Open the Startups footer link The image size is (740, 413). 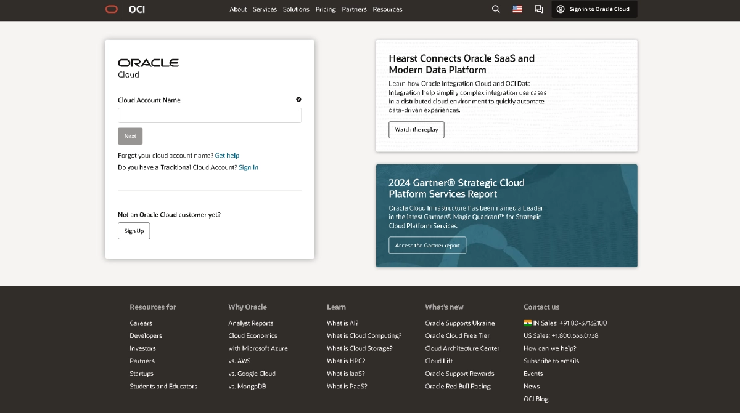tap(141, 374)
